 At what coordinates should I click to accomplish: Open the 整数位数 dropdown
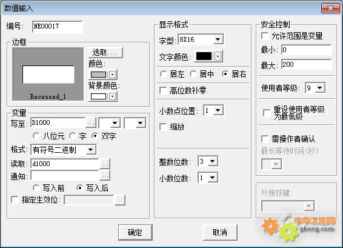point(213,161)
